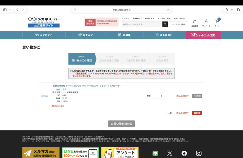Click the search magnifier button
Viewport: 243px width, 158px height.
(165, 24)
